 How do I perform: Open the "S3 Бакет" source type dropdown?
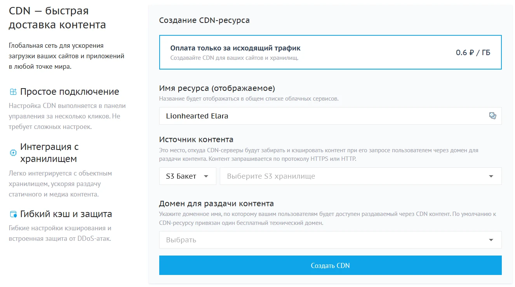188,176
